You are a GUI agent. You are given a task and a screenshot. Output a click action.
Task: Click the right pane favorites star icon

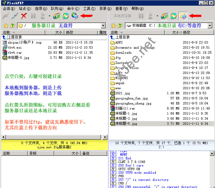(x=113, y=26)
